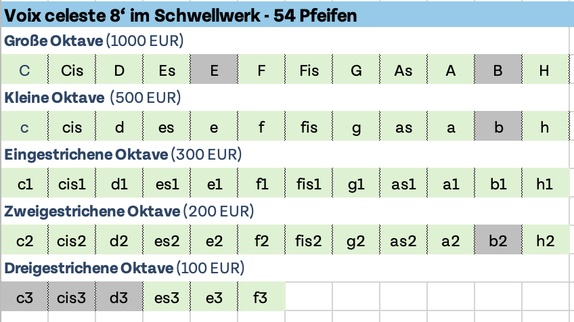Select the f3 pipe cell
Viewport: 574px width, 322px height.
click(261, 297)
